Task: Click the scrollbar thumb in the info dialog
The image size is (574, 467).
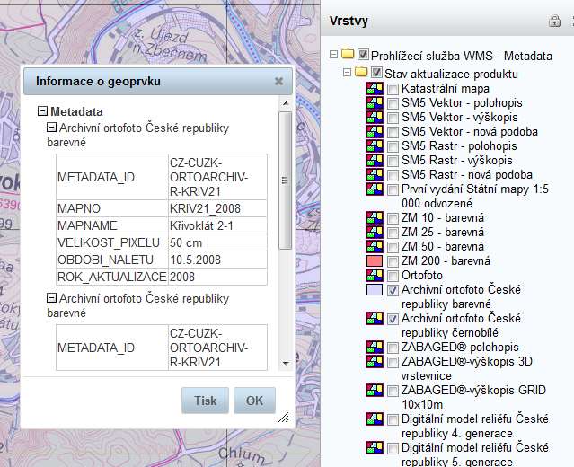Action: click(x=285, y=181)
